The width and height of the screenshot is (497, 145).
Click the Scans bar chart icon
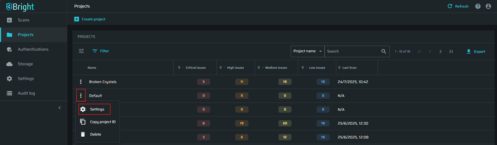(x=9, y=20)
